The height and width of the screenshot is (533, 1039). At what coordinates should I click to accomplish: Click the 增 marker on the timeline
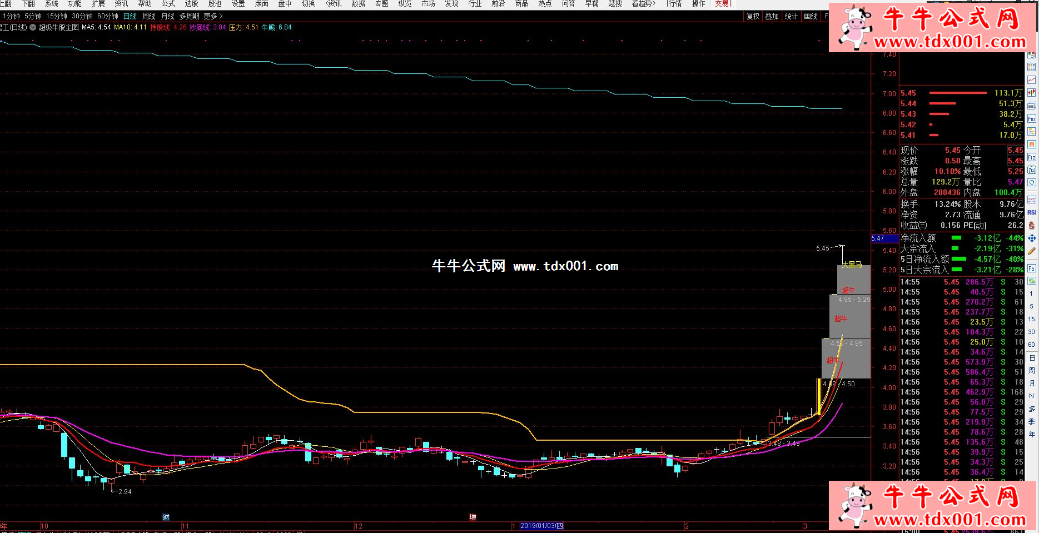pos(473,517)
